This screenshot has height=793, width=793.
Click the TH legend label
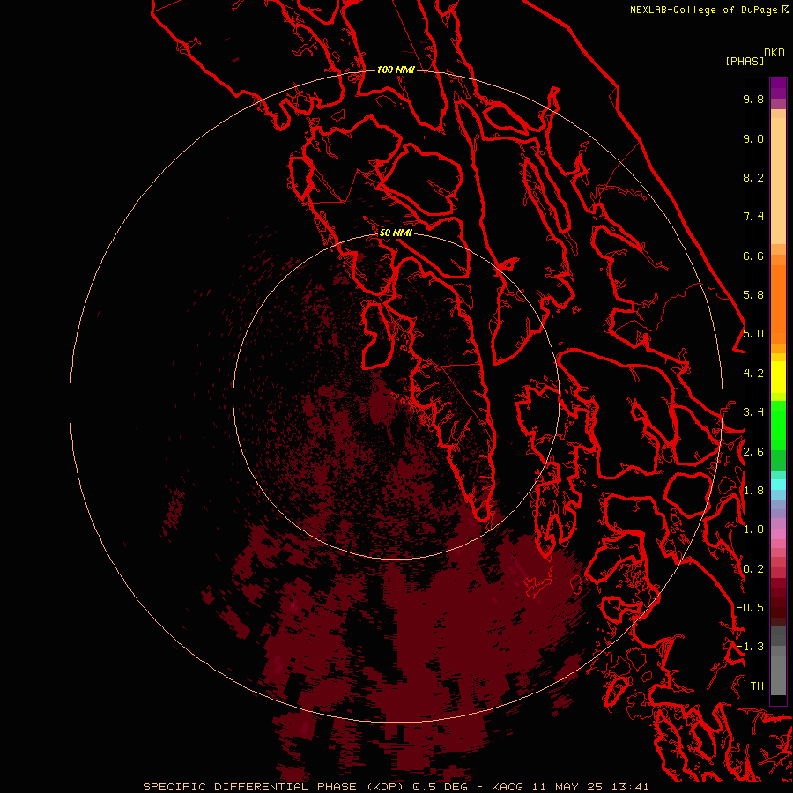[757, 686]
